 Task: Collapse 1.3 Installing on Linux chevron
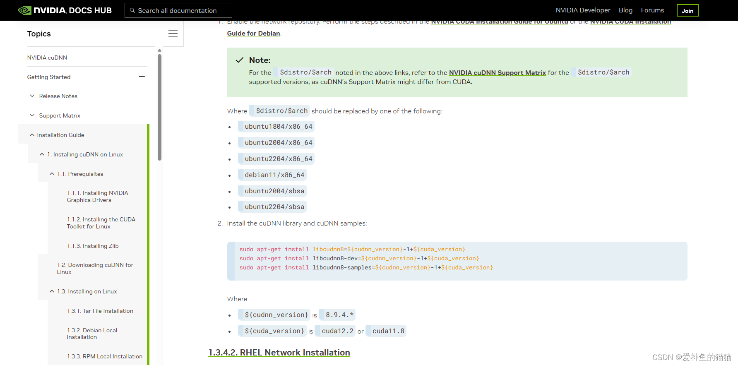52,291
